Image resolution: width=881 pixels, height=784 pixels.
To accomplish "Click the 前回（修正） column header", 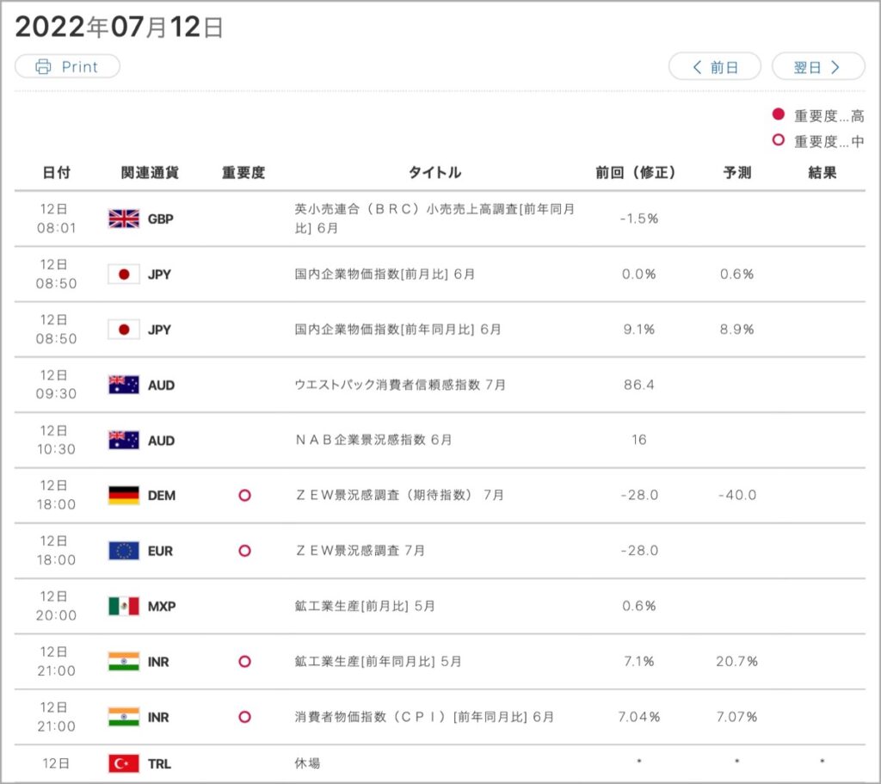I will click(636, 172).
